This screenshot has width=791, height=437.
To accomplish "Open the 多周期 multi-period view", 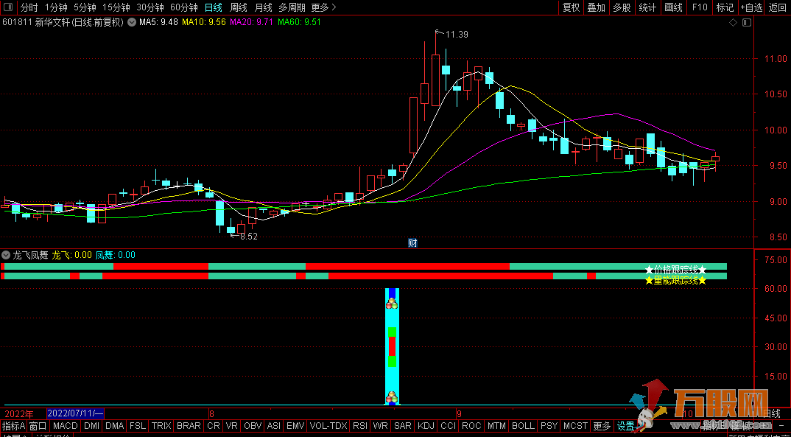I will click(292, 7).
